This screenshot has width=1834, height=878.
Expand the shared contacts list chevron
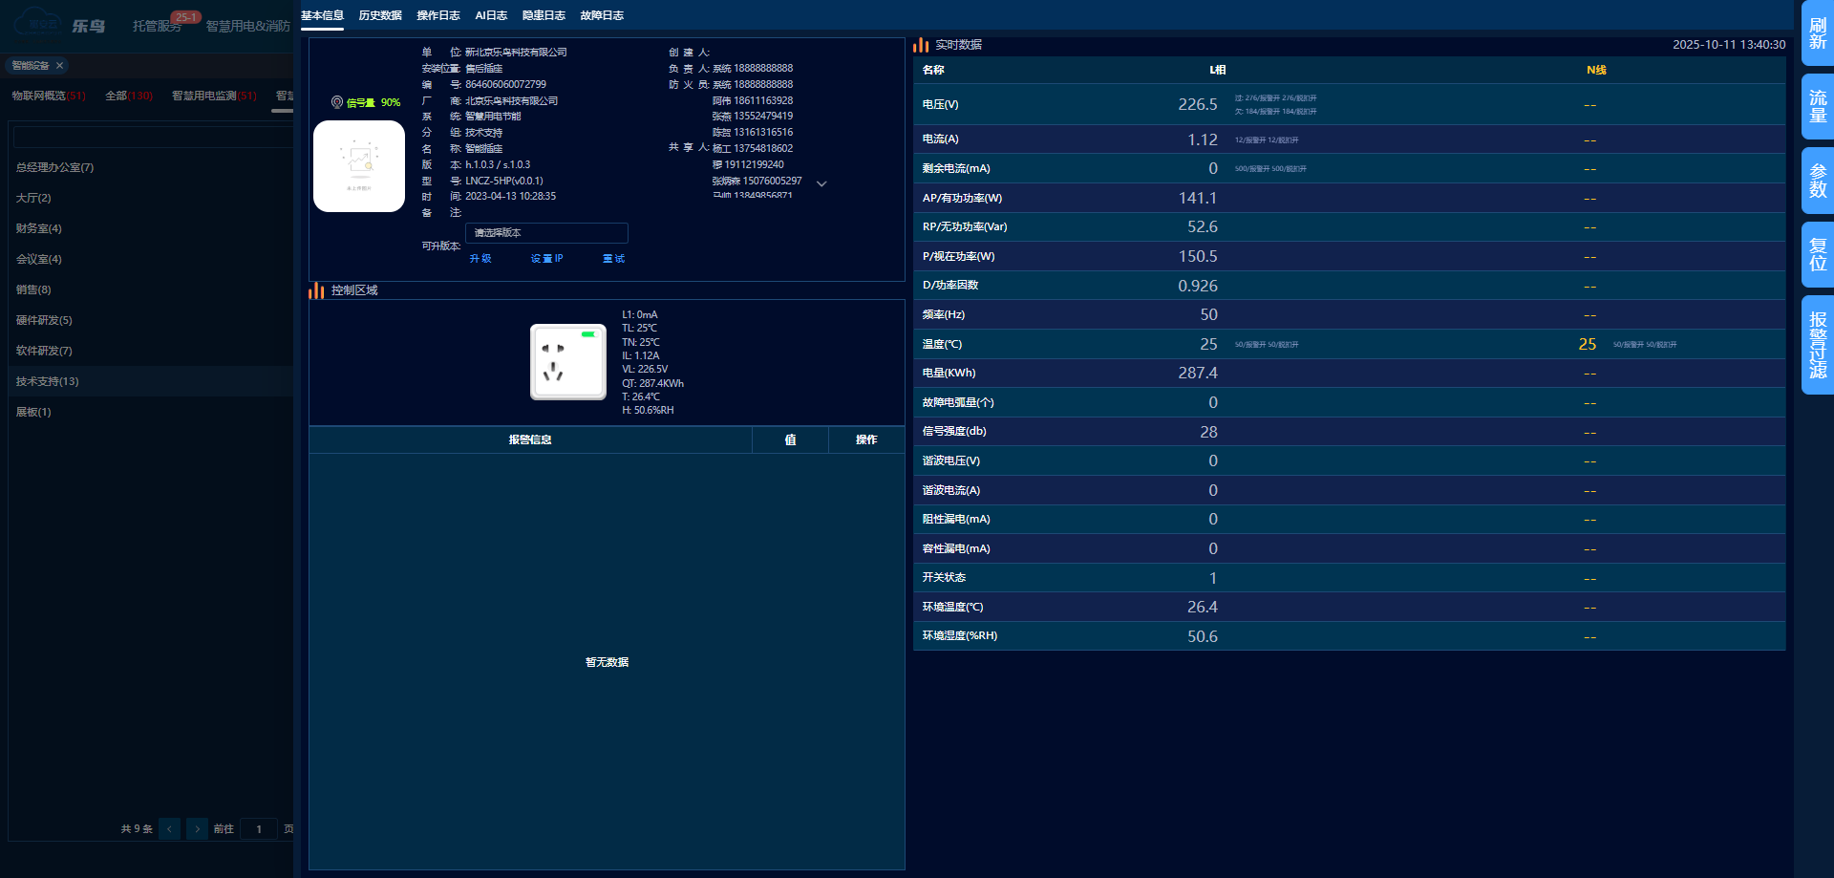(821, 183)
